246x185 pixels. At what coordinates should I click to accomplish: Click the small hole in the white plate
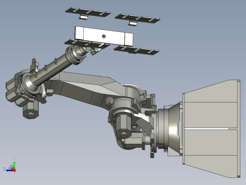(104, 37)
